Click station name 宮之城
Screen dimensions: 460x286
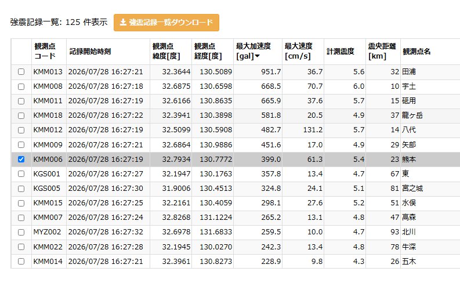pos(412,189)
